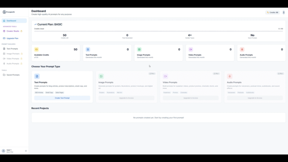Click the settings icon beside User 1

coord(26,151)
